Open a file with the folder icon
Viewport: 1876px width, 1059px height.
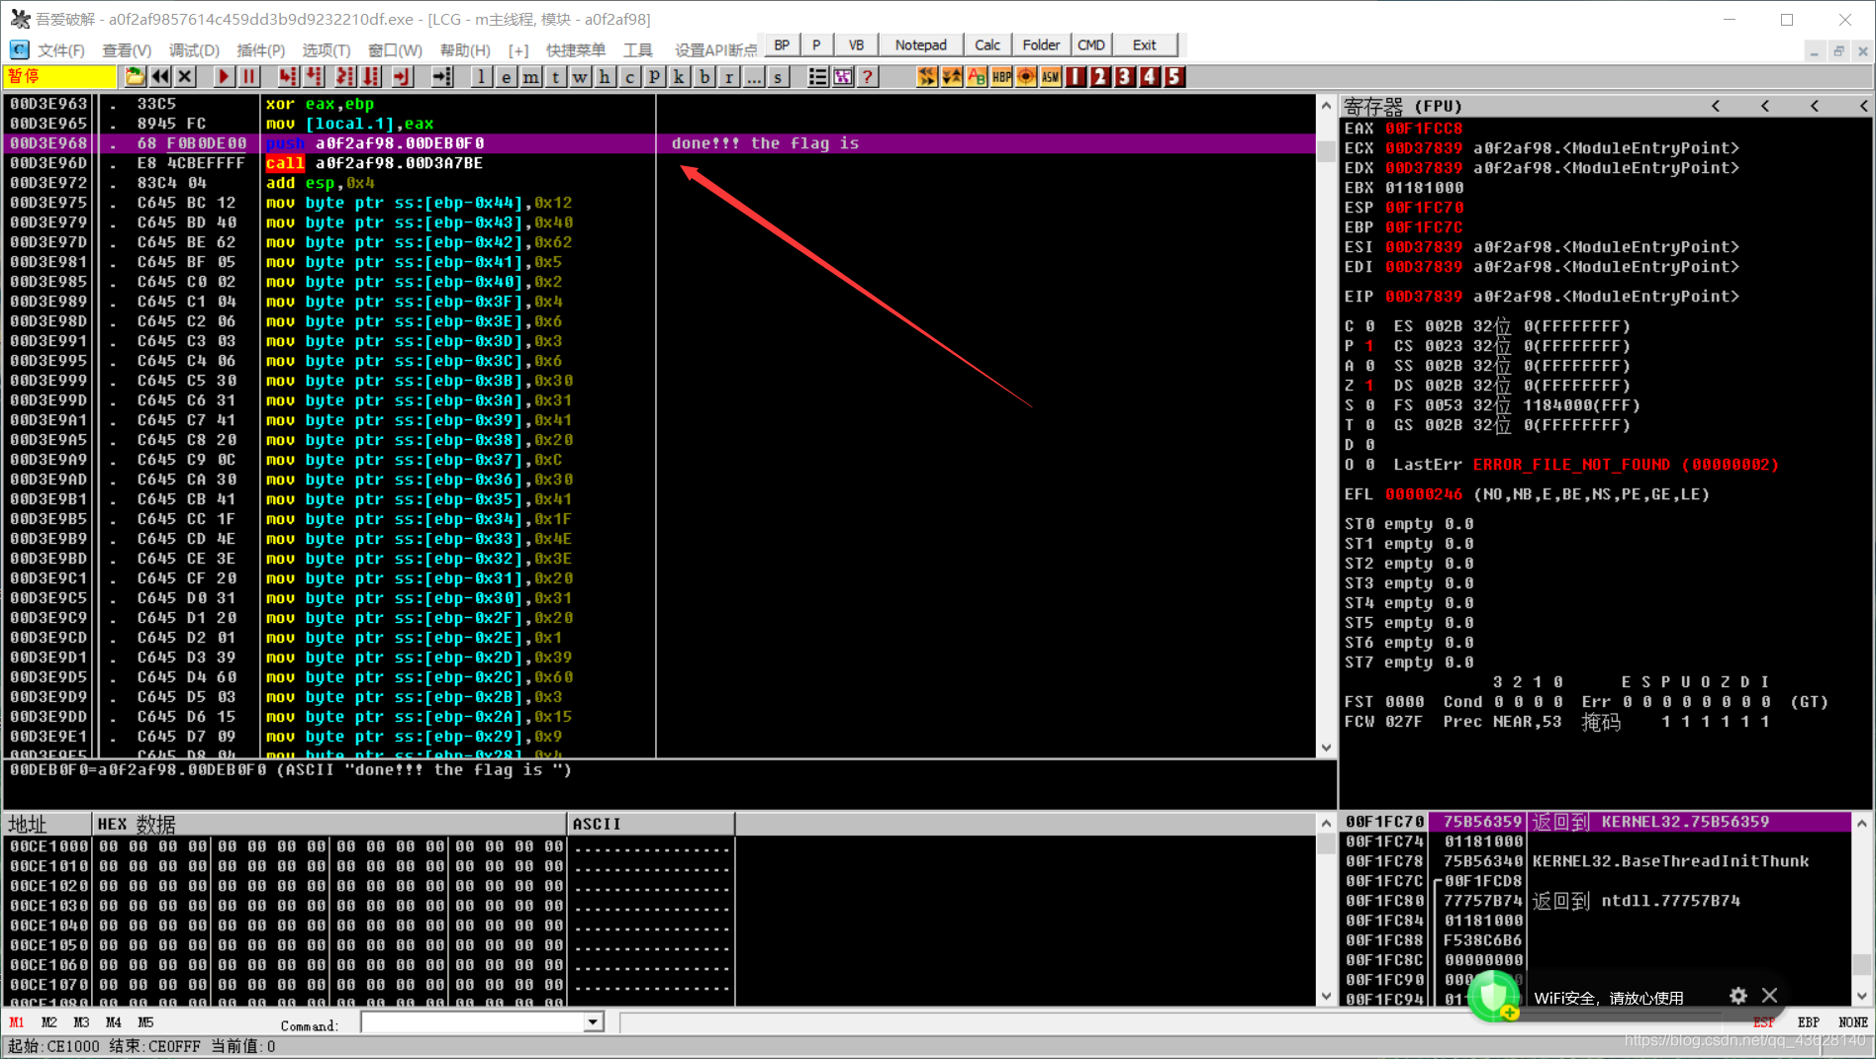[135, 77]
